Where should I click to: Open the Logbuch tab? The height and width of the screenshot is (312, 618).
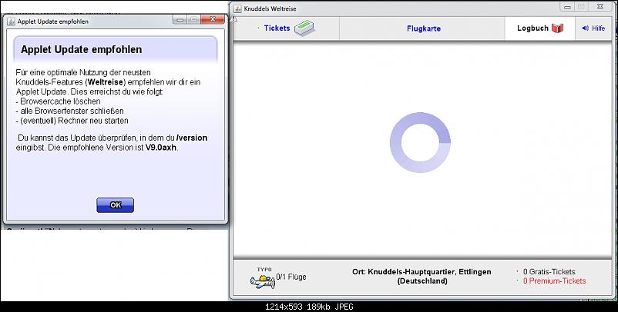[x=540, y=28]
